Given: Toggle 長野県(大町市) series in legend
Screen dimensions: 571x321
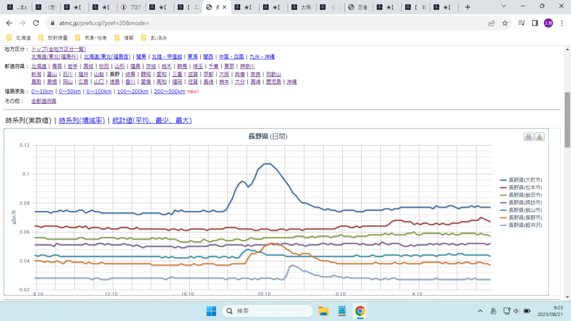Looking at the screenshot, I should (x=521, y=180).
